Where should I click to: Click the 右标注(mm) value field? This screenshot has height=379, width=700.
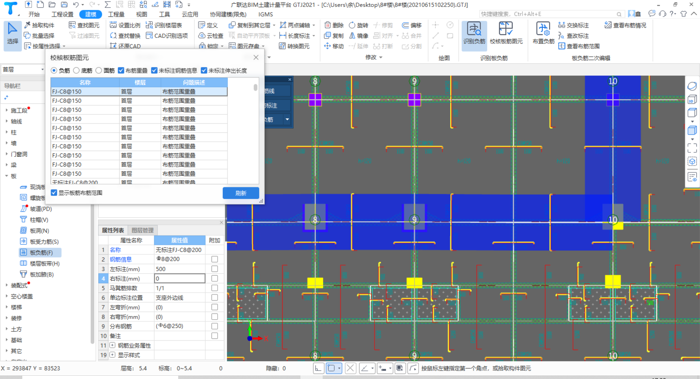[180, 278]
